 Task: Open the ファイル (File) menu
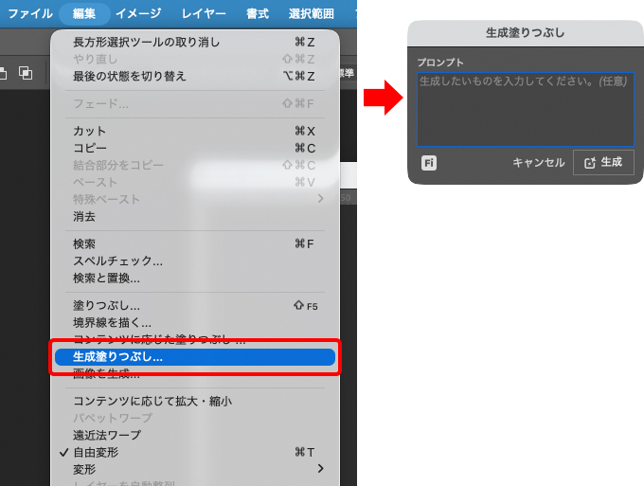[x=30, y=13]
